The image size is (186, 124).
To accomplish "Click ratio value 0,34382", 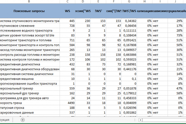I will point(129,21).
